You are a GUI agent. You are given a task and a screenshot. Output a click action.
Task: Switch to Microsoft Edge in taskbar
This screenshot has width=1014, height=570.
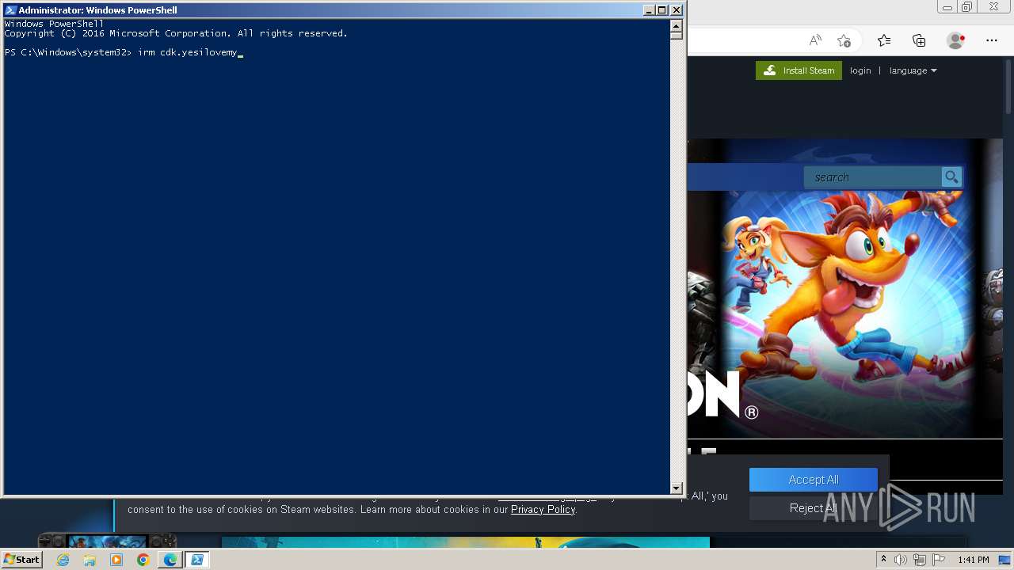pos(170,560)
